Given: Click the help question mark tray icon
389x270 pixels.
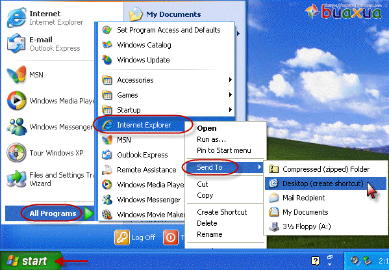Looking at the screenshot, I should point(315,261).
